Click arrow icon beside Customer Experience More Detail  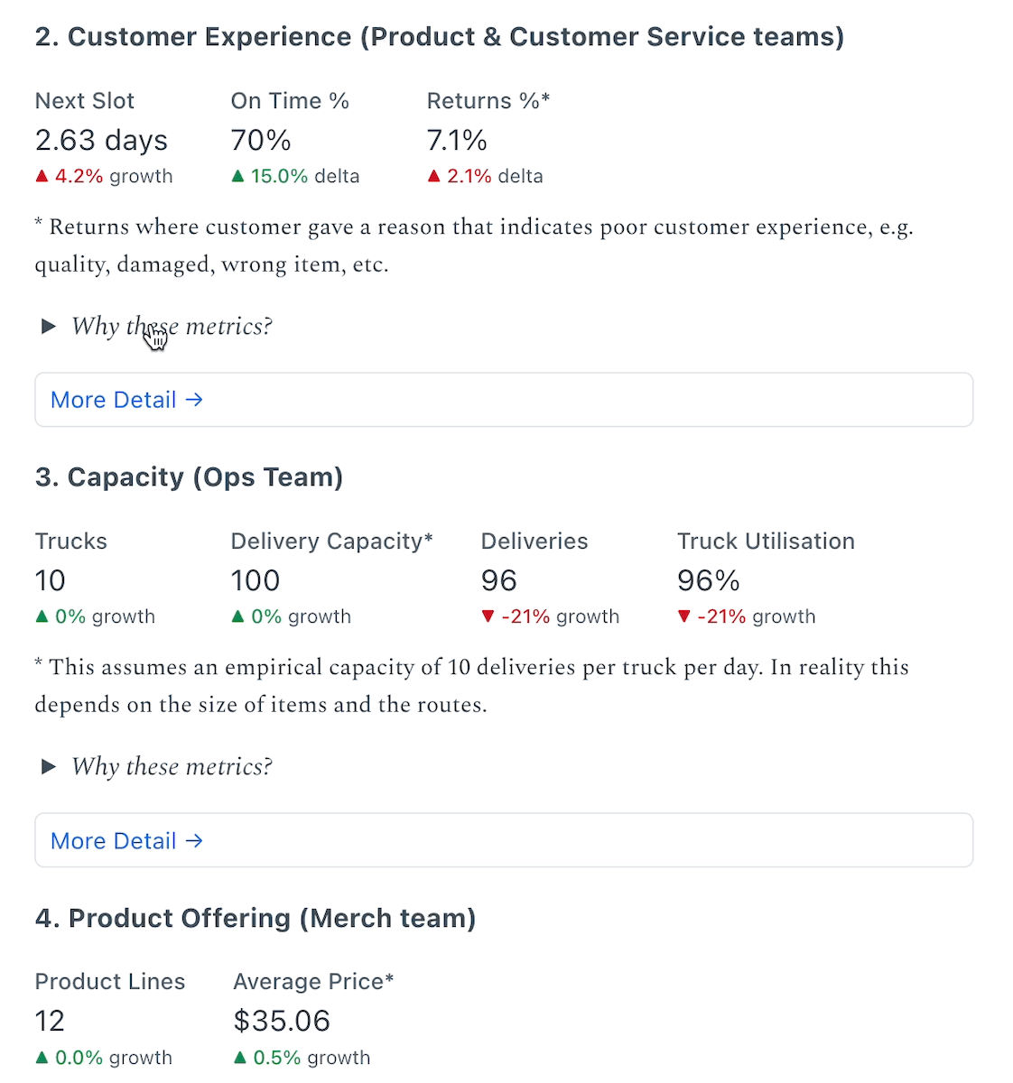tap(194, 400)
